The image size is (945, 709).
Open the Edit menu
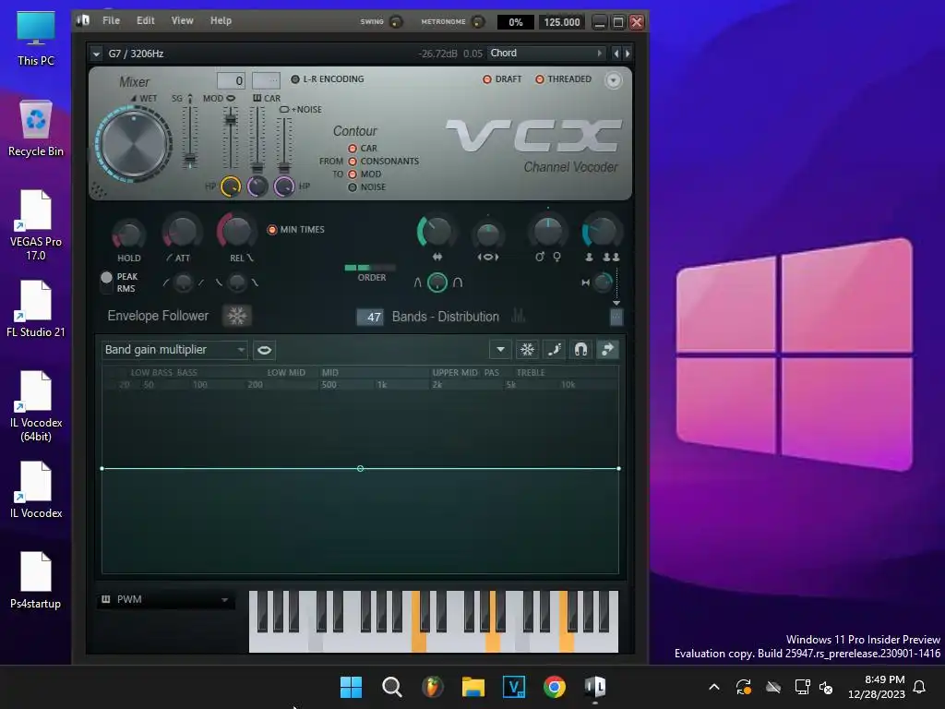pos(145,20)
